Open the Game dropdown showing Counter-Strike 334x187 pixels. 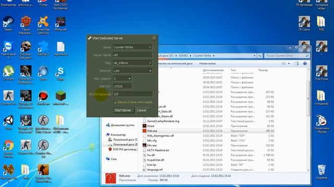click(x=150, y=47)
